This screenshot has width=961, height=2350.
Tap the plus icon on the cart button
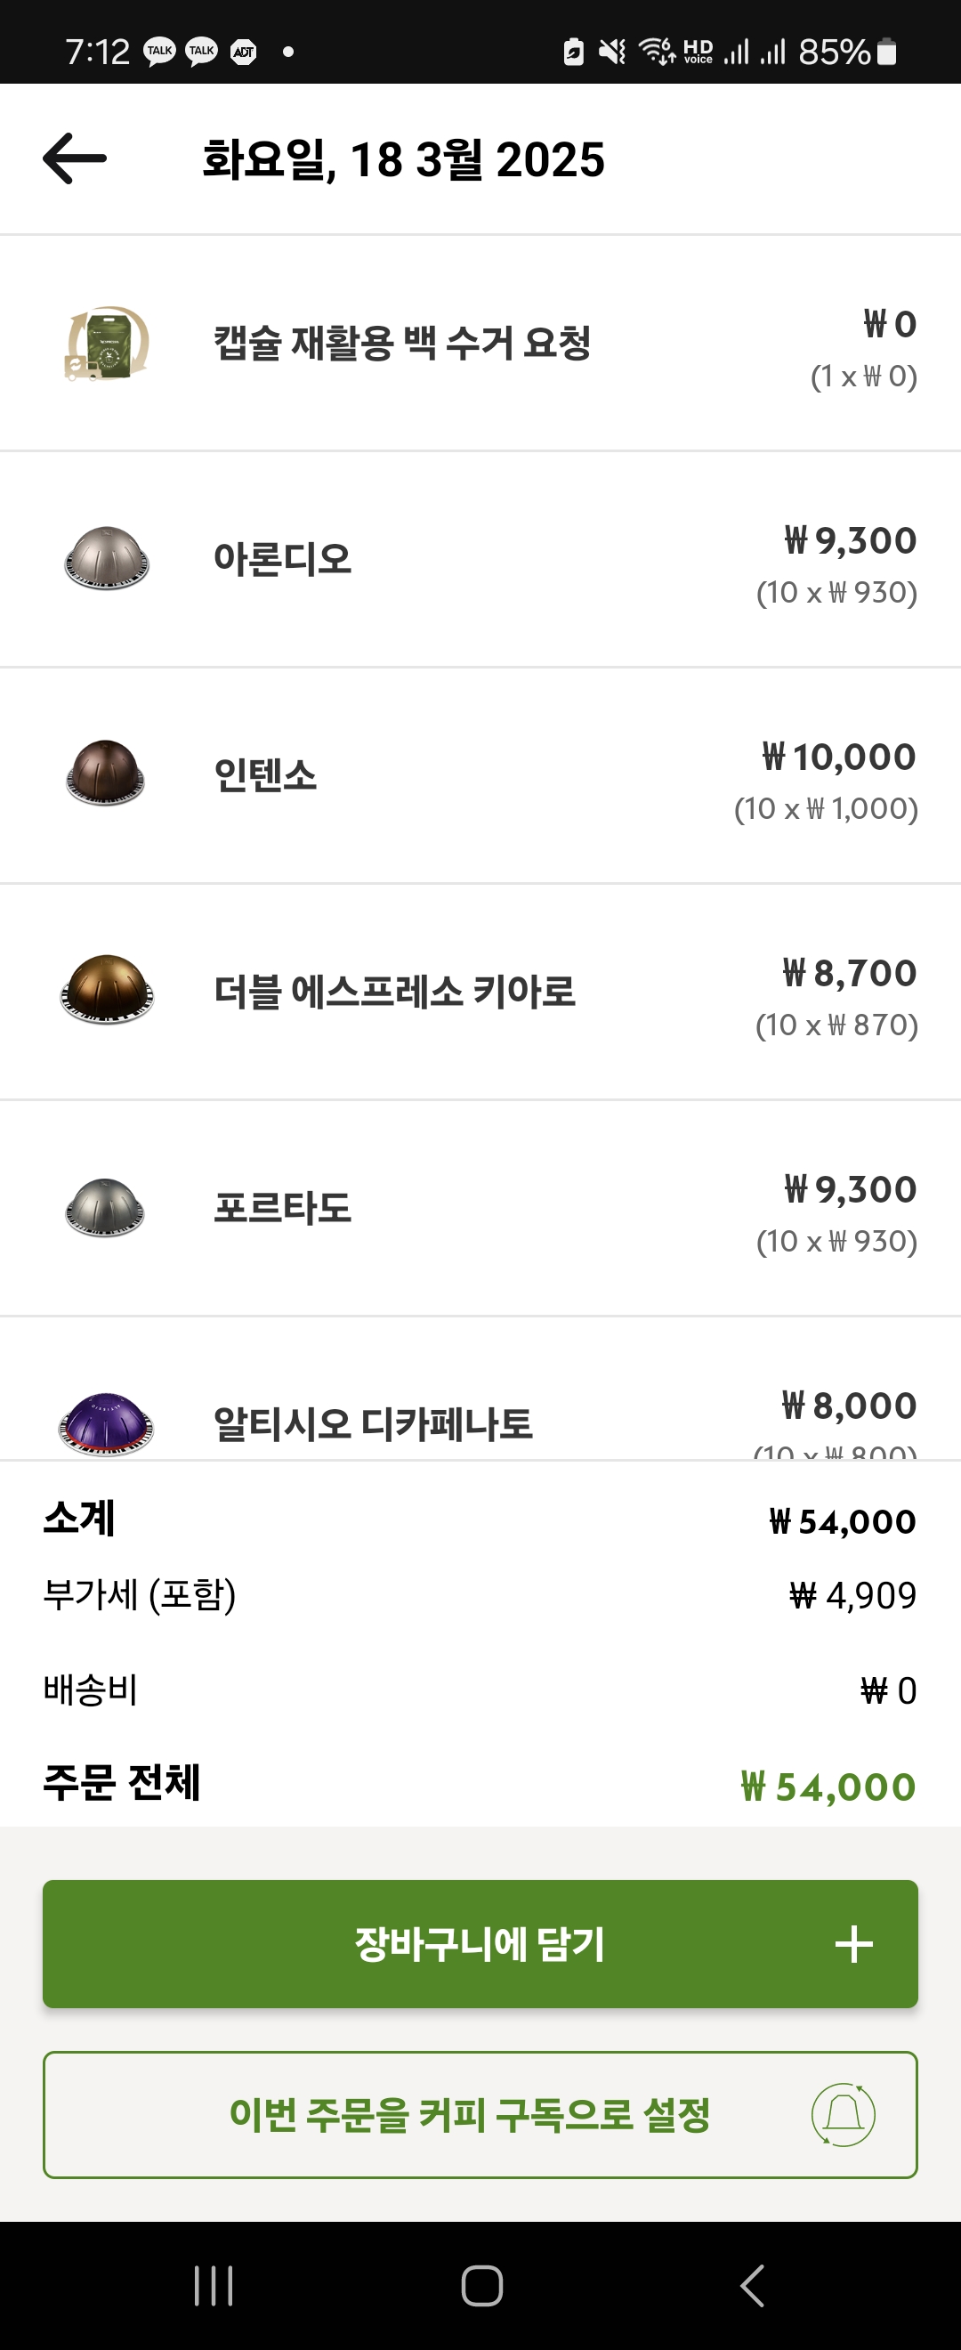click(x=853, y=1943)
